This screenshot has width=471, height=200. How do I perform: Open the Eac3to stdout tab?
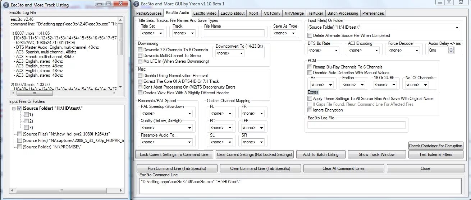coord(233,13)
